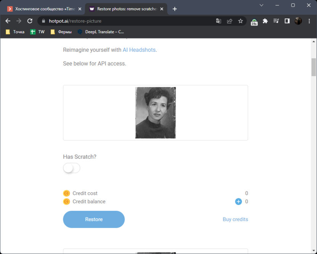
Task: Open the media control playlist icon
Action: point(276,21)
